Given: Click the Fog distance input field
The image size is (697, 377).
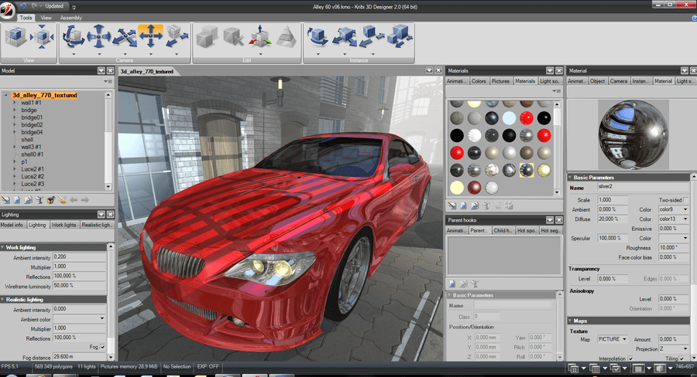Looking at the screenshot, I should click(79, 357).
